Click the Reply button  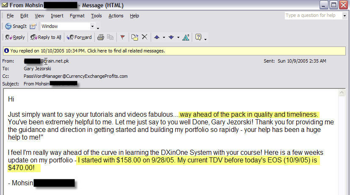point(15,37)
